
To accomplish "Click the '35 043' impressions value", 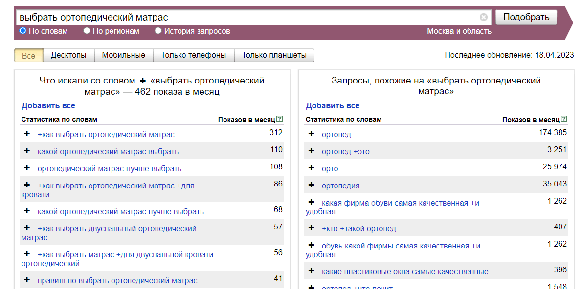I will pos(555,184).
